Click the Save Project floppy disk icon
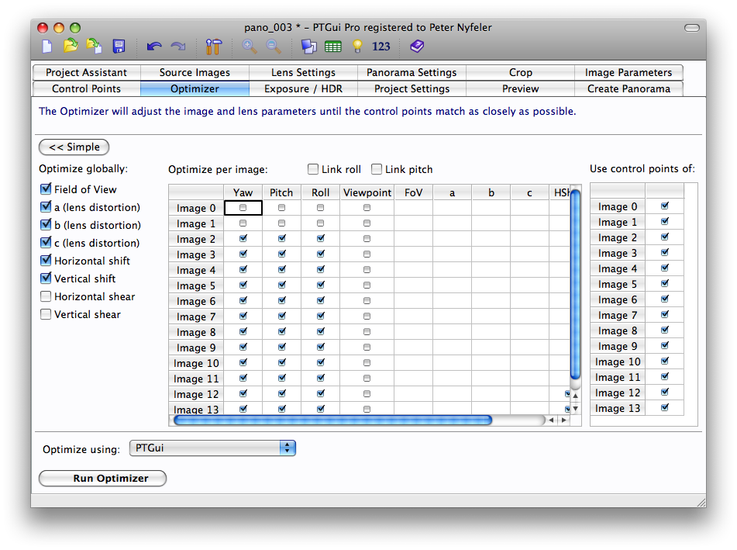The height and width of the screenshot is (550, 737). pos(119,47)
